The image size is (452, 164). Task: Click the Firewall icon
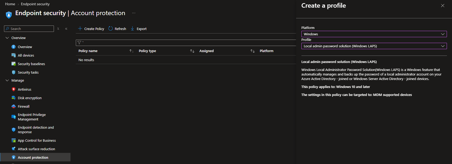(13, 106)
